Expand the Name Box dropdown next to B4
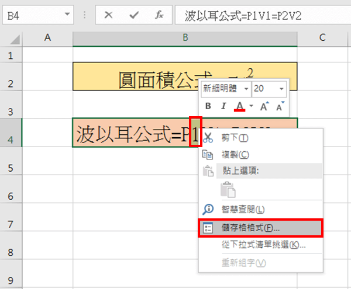Image resolution: width=351 pixels, height=289 pixels. click(67, 16)
